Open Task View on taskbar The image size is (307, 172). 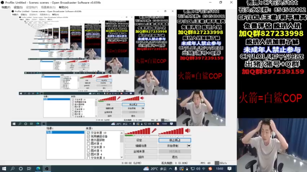29,169
